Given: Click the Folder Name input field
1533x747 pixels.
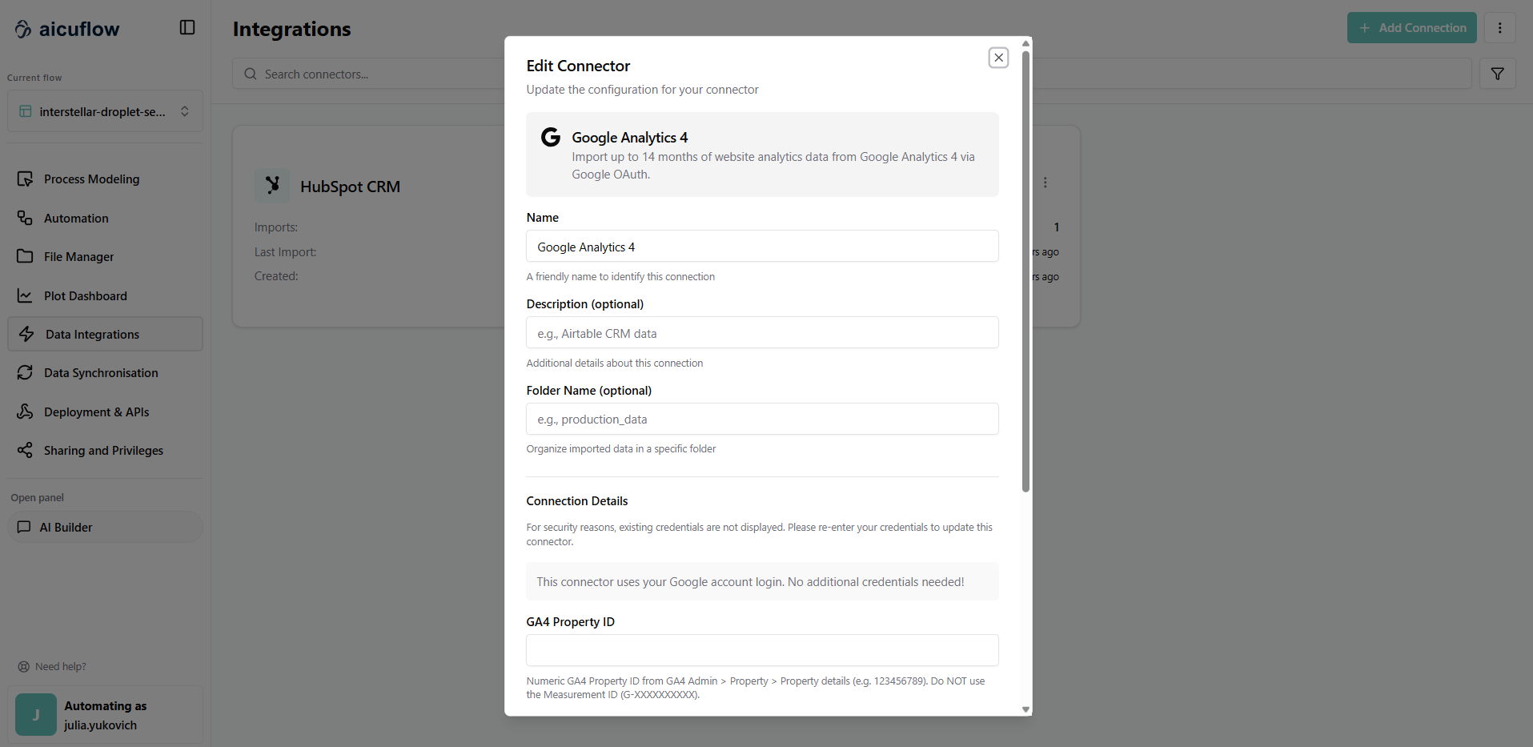Looking at the screenshot, I should [x=761, y=420].
